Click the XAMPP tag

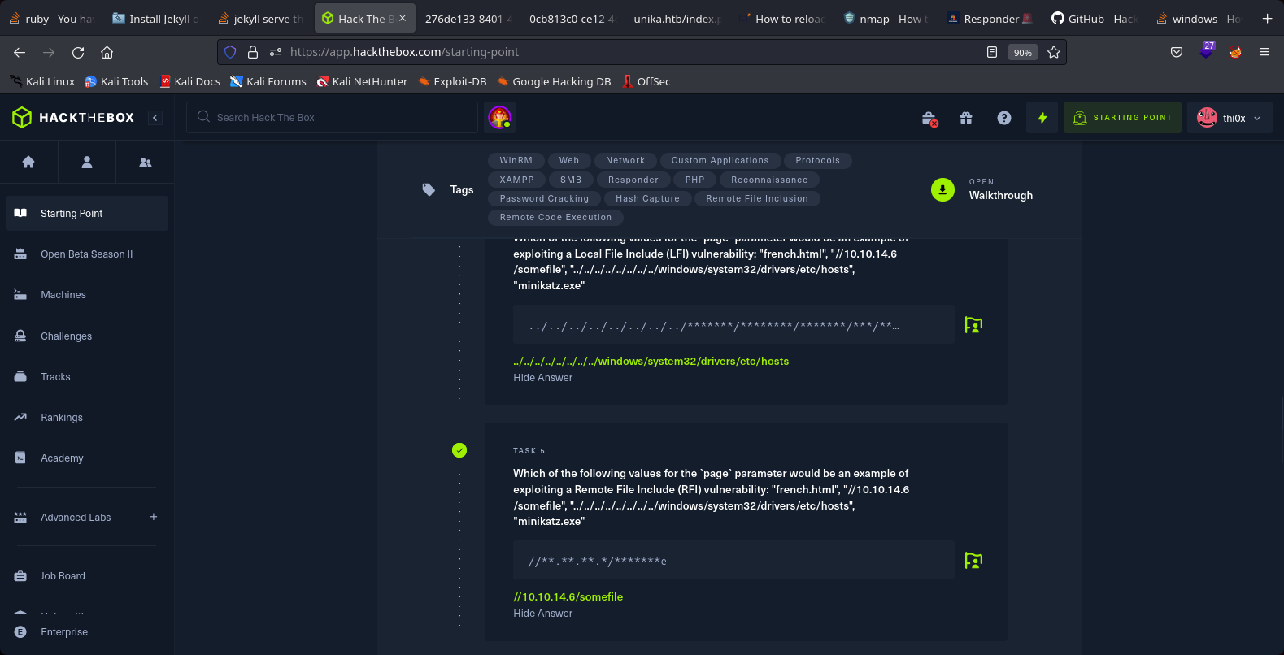517,180
